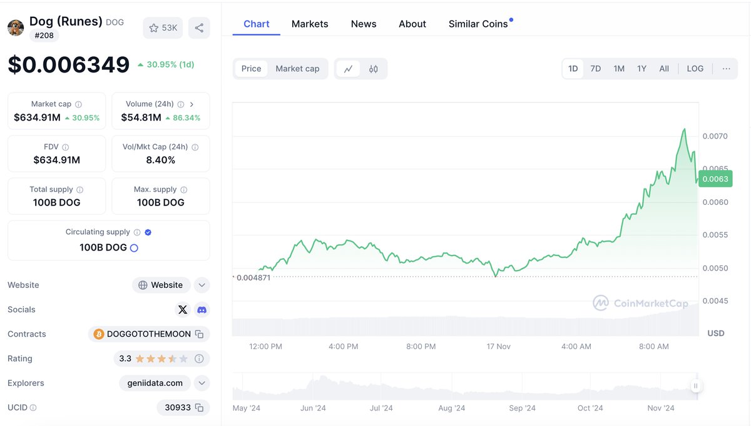Open the Chart tab
This screenshot has width=751, height=426.
257,24
